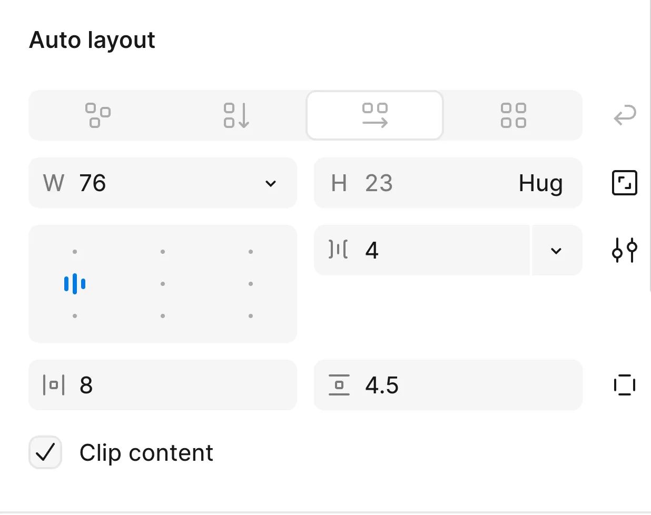Open auto layout advanced settings sliders icon
Image resolution: width=651 pixels, height=515 pixels.
point(625,250)
